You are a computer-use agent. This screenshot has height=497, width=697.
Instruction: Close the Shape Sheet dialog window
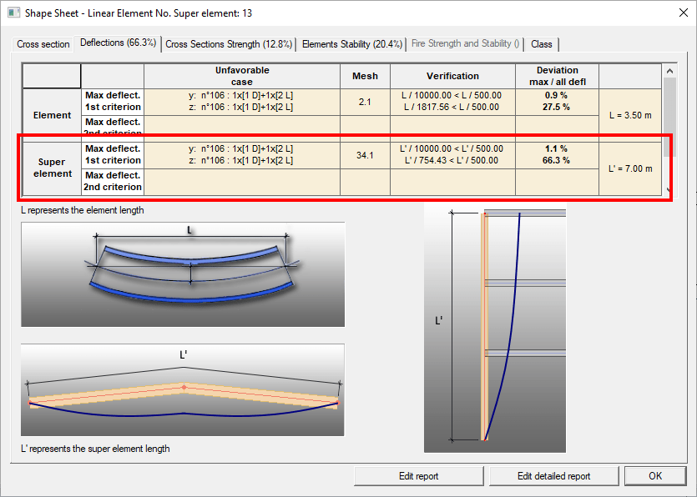(x=677, y=13)
